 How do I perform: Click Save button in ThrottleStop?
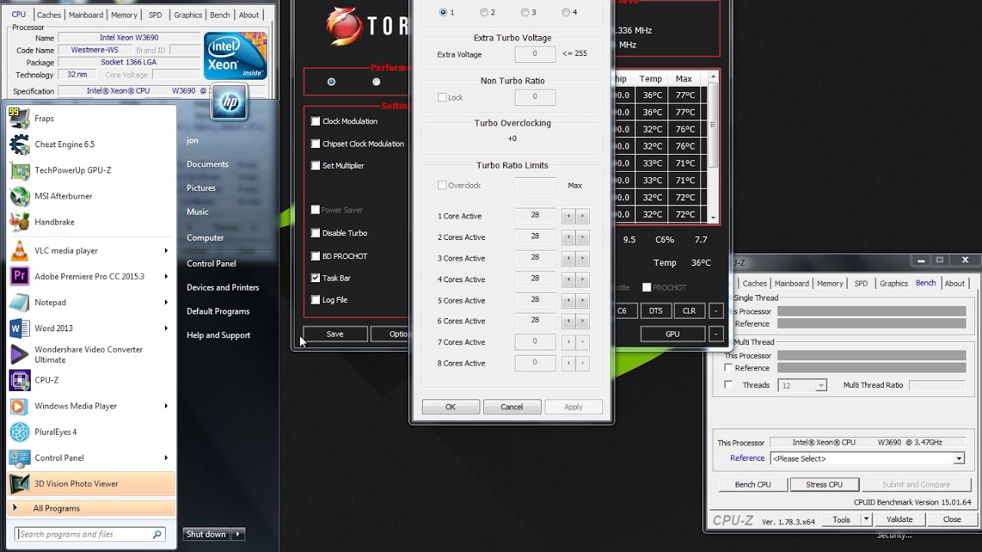click(x=334, y=334)
